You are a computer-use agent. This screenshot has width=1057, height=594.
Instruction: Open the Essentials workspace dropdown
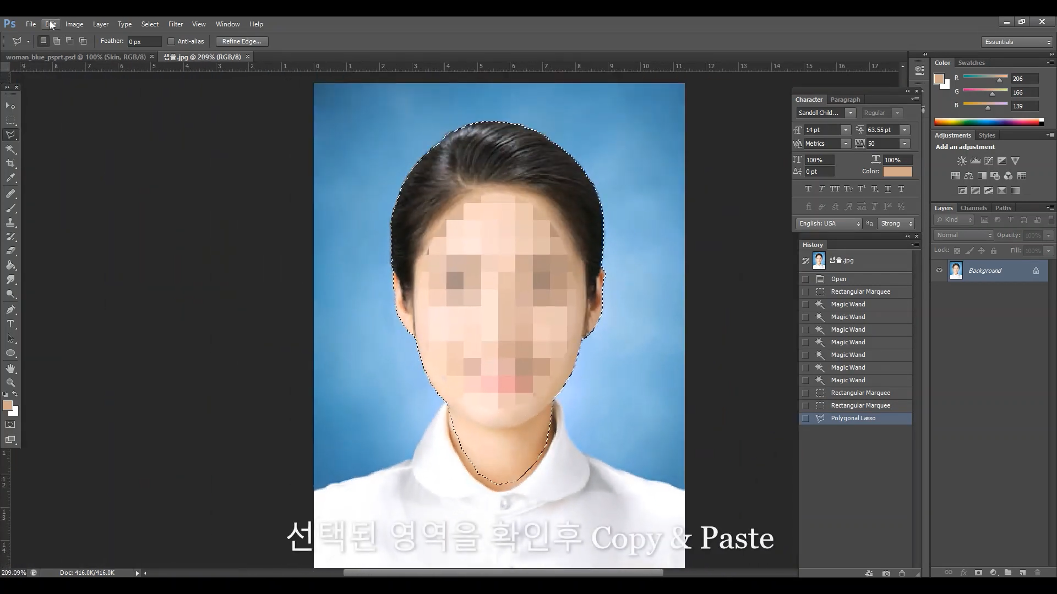pos(1017,42)
